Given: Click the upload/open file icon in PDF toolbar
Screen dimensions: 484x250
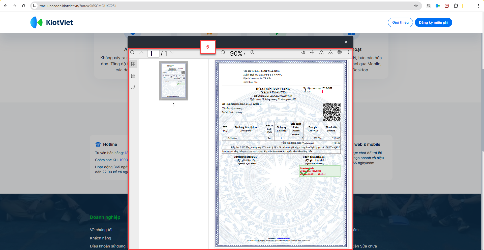Looking at the screenshot, I should [321, 52].
